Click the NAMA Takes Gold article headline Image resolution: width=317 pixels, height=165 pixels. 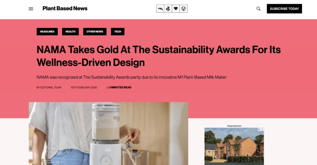pyautogui.click(x=158, y=56)
